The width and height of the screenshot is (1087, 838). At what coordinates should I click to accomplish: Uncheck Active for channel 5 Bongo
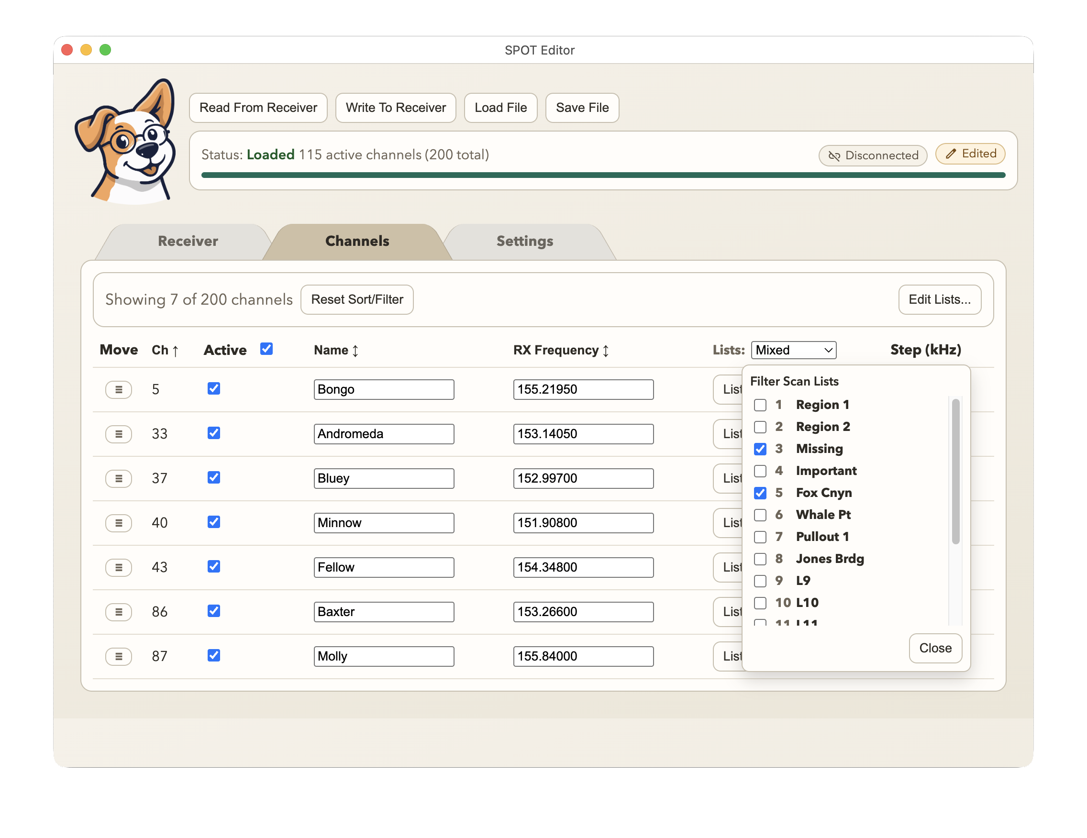(x=213, y=388)
